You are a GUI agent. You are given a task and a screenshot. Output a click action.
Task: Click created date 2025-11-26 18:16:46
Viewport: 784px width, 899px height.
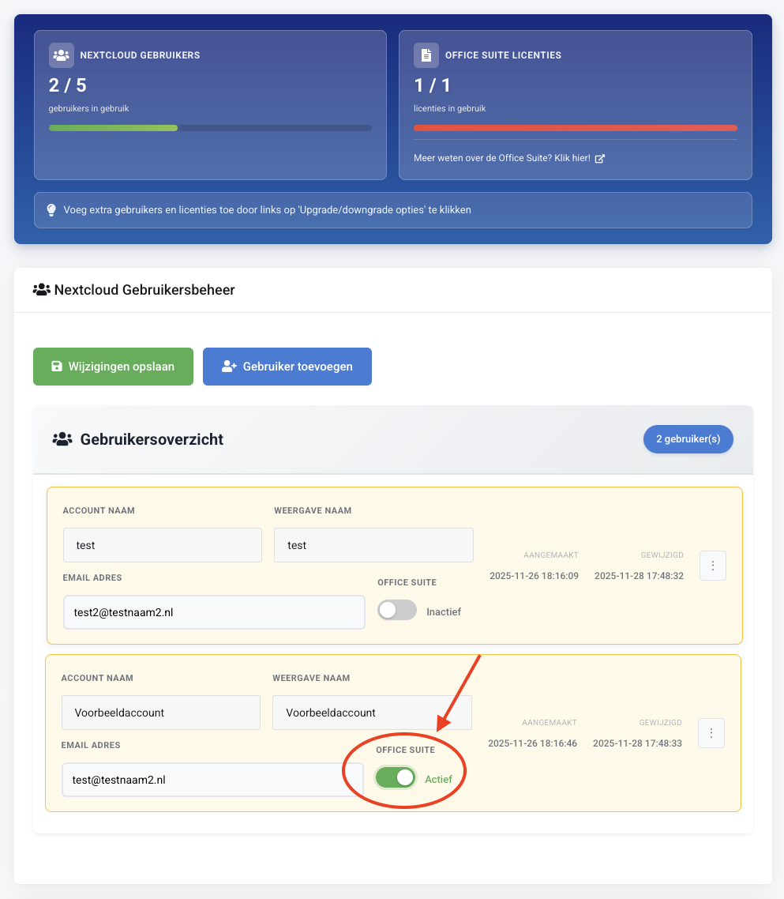(532, 743)
